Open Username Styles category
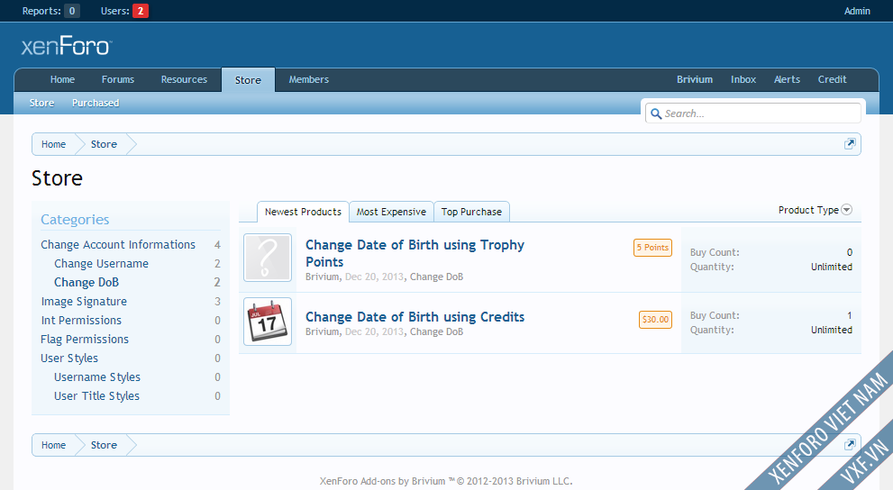 click(x=97, y=377)
